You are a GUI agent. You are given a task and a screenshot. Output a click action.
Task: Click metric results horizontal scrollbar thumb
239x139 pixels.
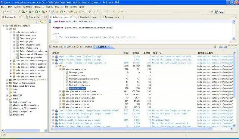(133, 129)
